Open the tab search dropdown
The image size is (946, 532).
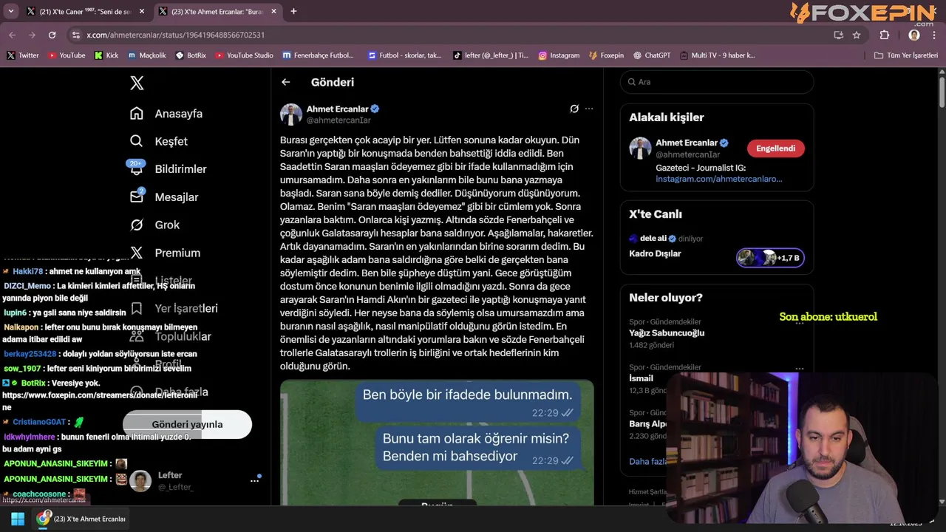coord(10,12)
